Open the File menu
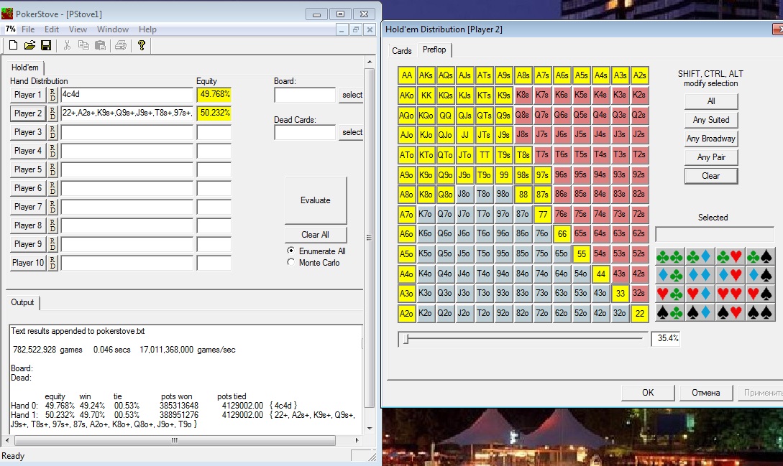This screenshot has width=783, height=466. click(28, 29)
